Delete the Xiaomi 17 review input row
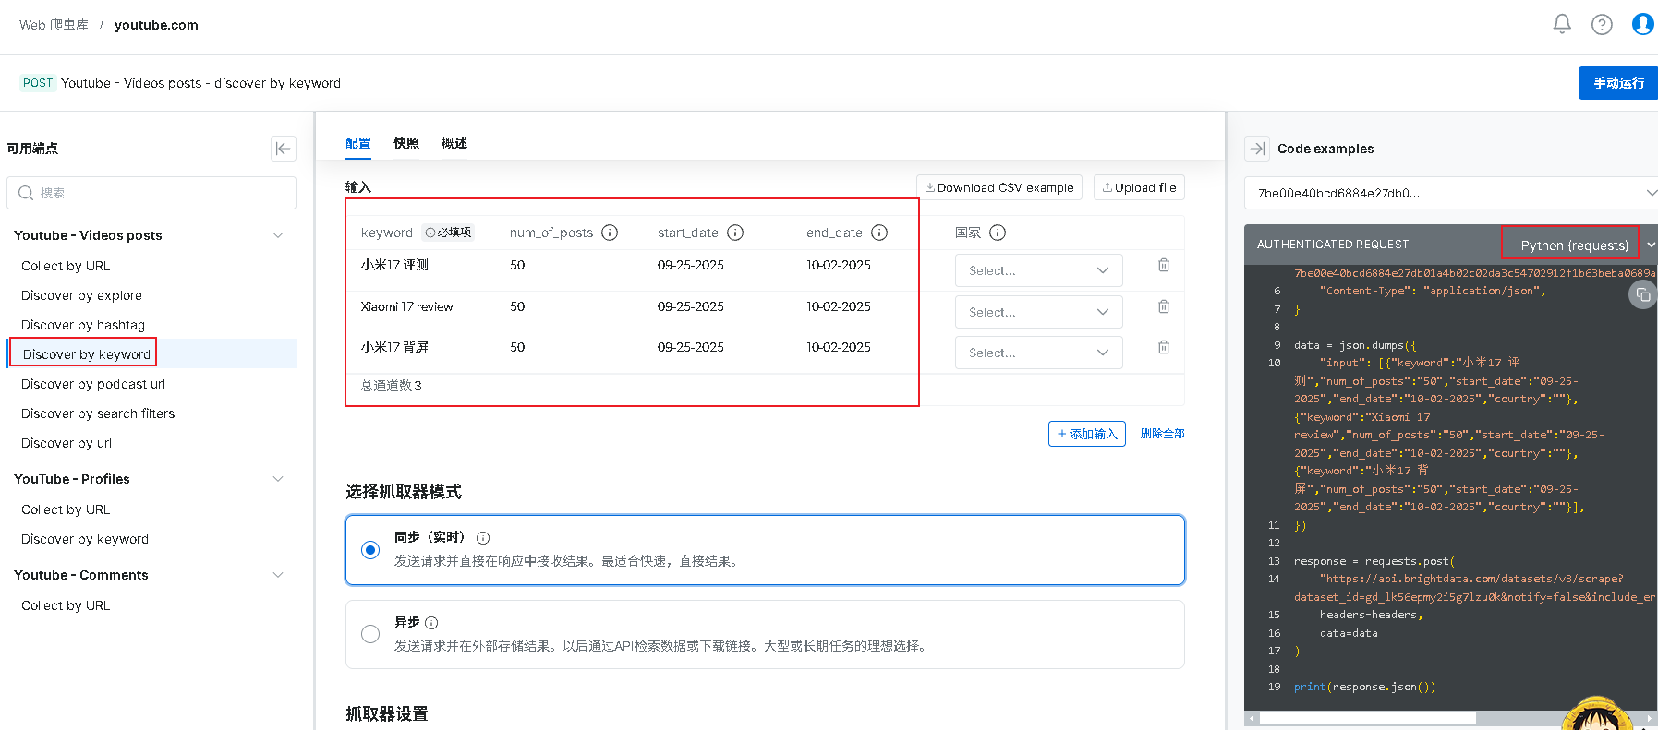 tap(1164, 306)
